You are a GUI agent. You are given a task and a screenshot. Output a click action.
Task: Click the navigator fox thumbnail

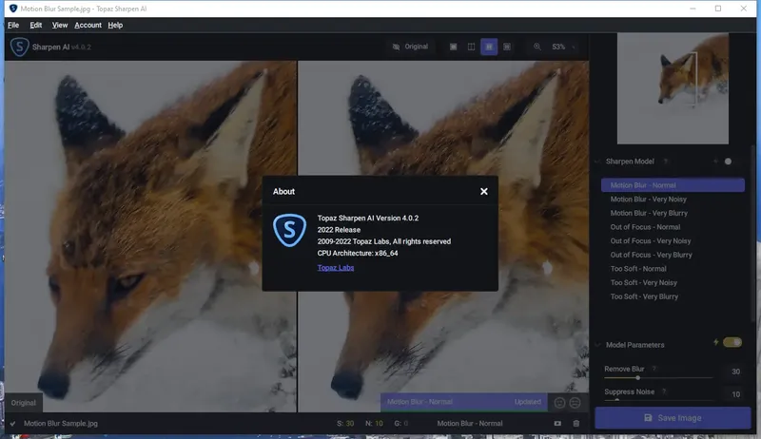coord(673,88)
